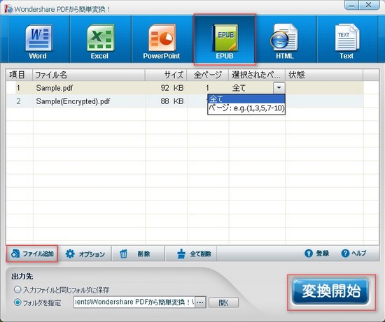The image size is (385, 322).
Task: Open 登録 registration
Action: (x=316, y=254)
